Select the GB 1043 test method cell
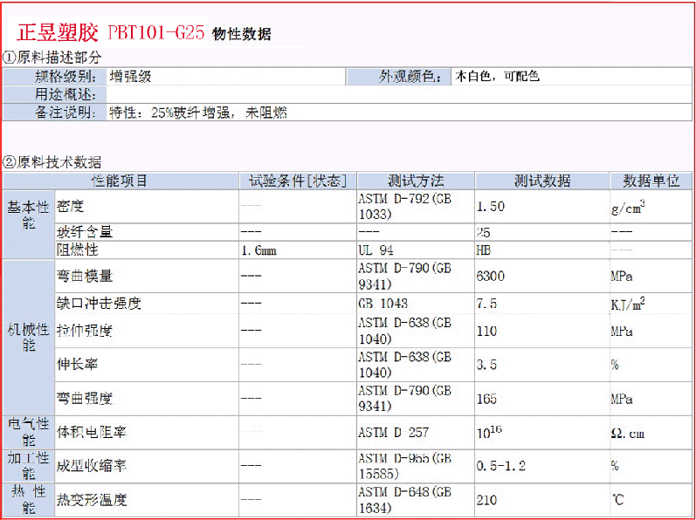The height and width of the screenshot is (520, 696). pyautogui.click(x=382, y=304)
